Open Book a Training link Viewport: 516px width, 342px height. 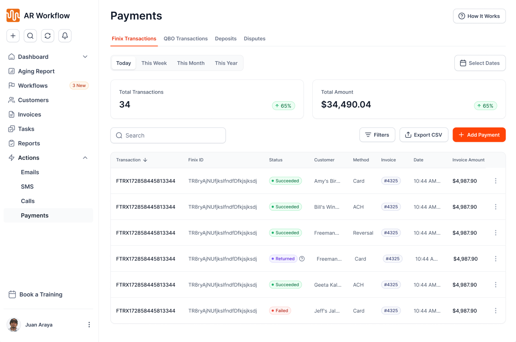pyautogui.click(x=41, y=294)
